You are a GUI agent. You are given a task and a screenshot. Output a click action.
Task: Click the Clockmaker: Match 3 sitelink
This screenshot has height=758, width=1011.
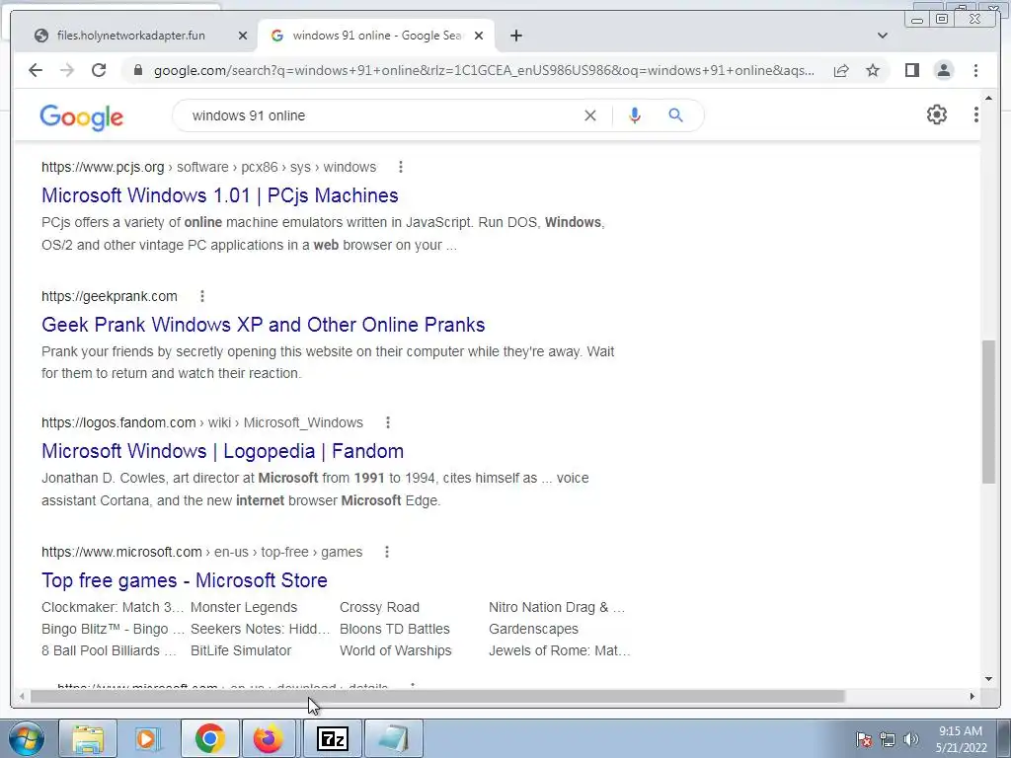113,607
